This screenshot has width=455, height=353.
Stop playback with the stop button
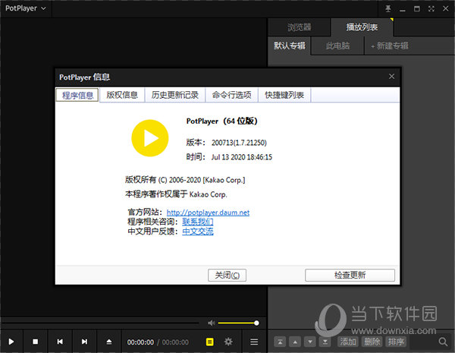tap(35, 342)
